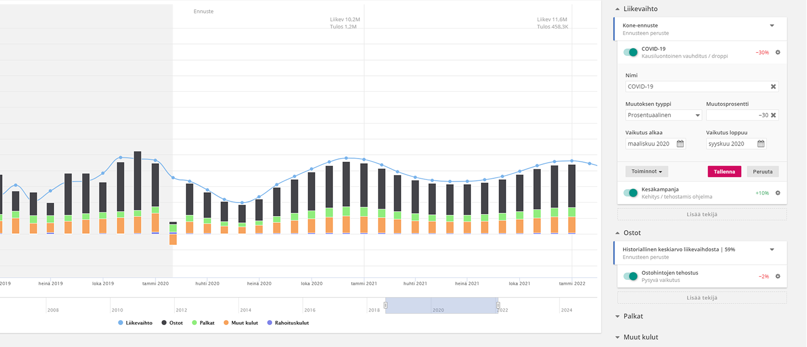Click the timeline range selector around 2020

441,305
